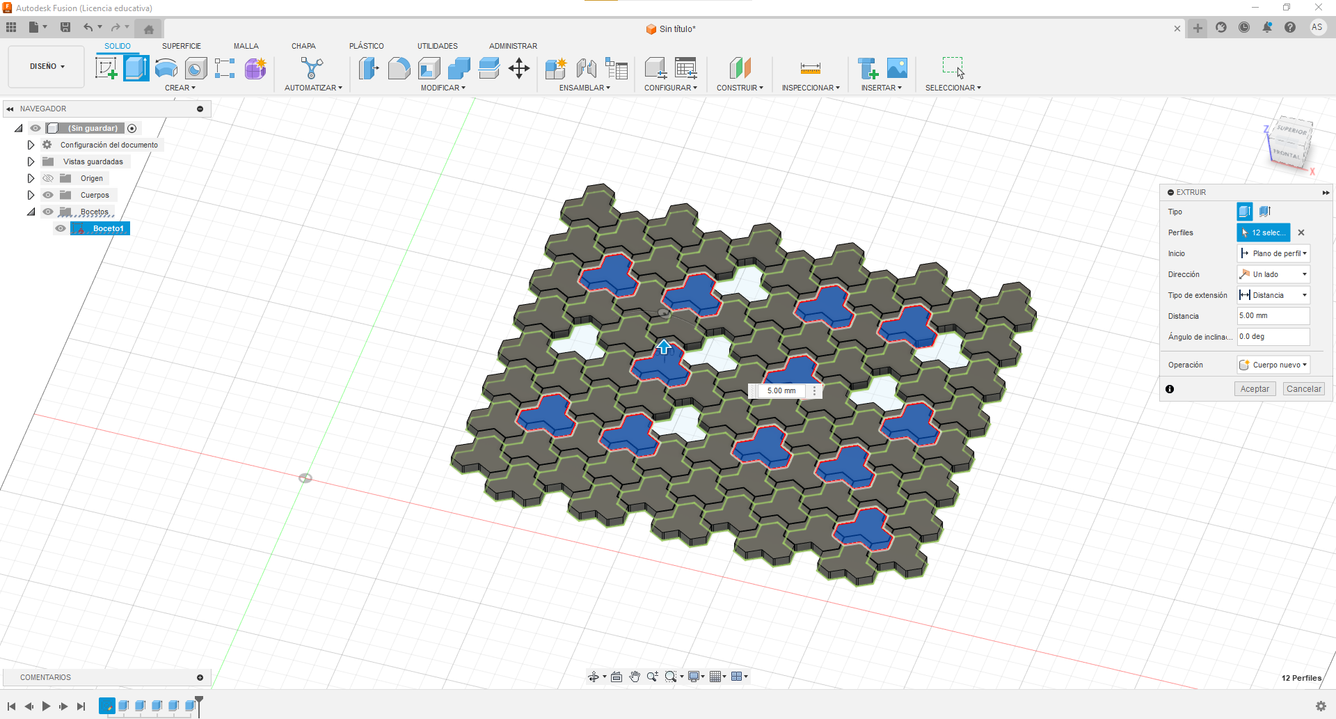
Task: Select the standard Extrude type
Action: [x=1245, y=212]
